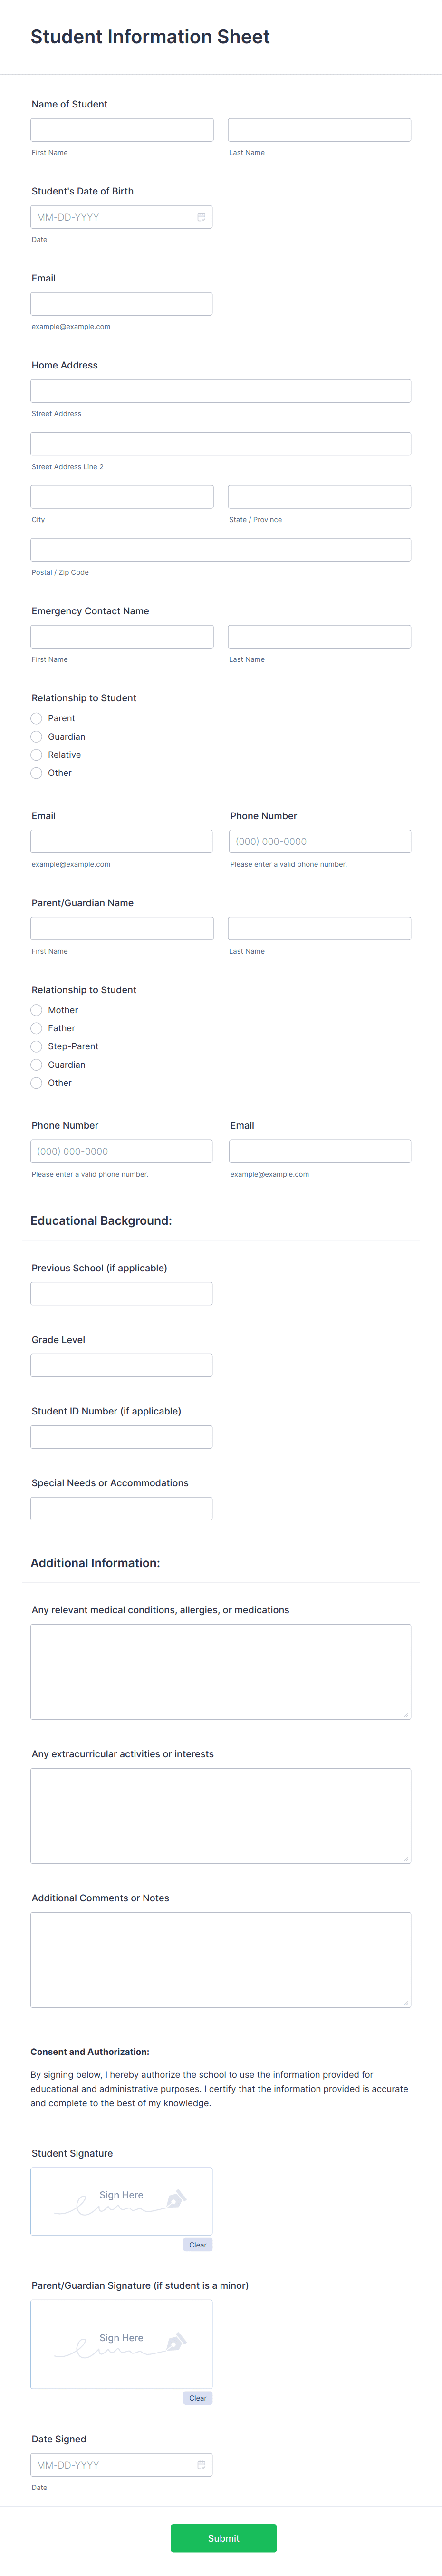Click the Student ID Number input field
Image resolution: width=442 pixels, height=2576 pixels.
click(x=121, y=1436)
